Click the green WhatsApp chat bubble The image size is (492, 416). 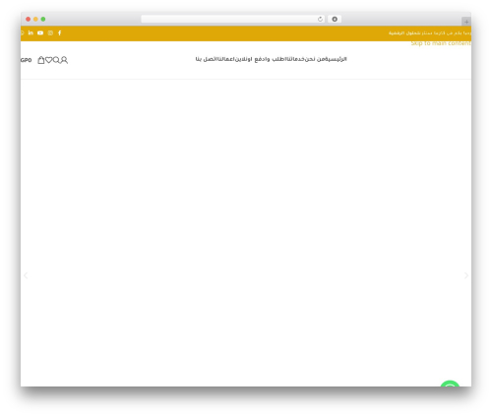pos(450,384)
